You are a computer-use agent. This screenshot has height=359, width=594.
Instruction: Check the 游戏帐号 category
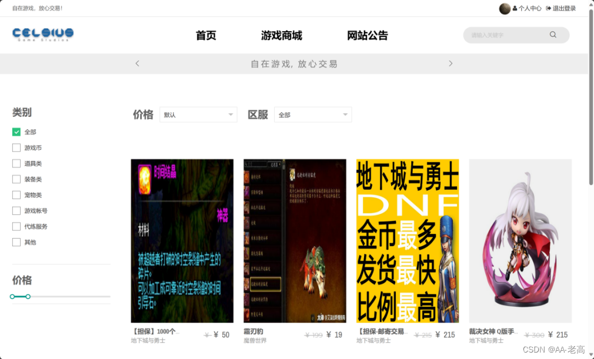[x=16, y=211]
